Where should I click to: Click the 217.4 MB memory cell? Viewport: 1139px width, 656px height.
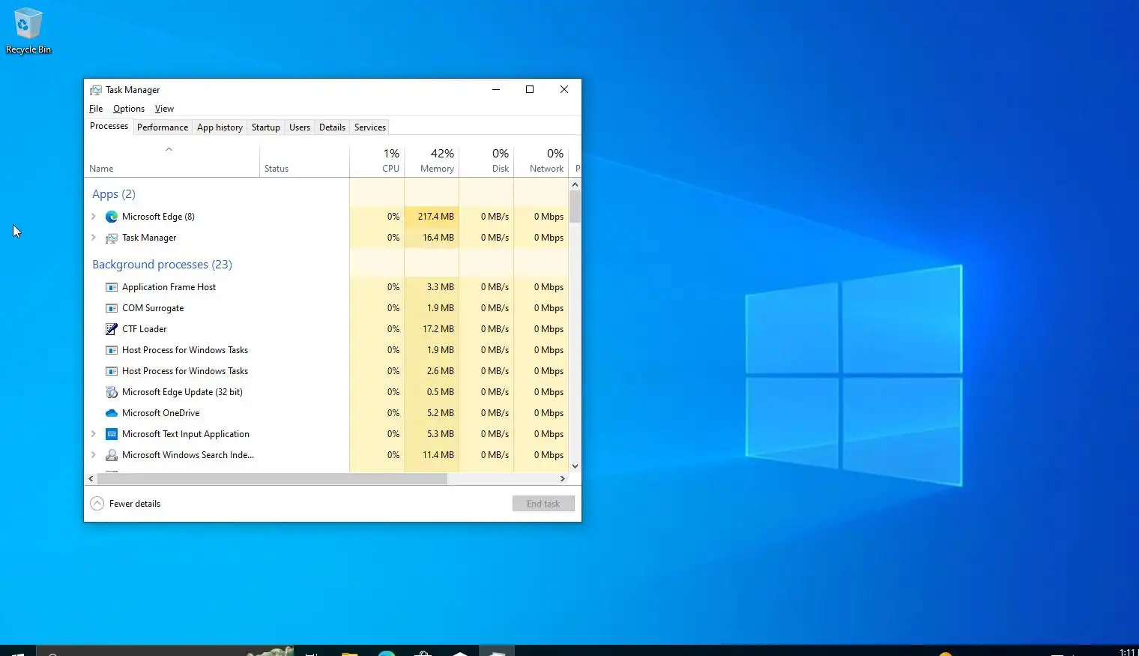coord(432,217)
